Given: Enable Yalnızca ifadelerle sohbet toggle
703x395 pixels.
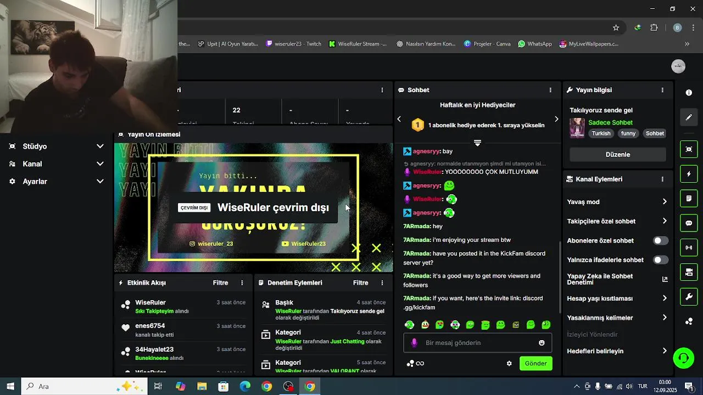Looking at the screenshot, I should (x=661, y=260).
